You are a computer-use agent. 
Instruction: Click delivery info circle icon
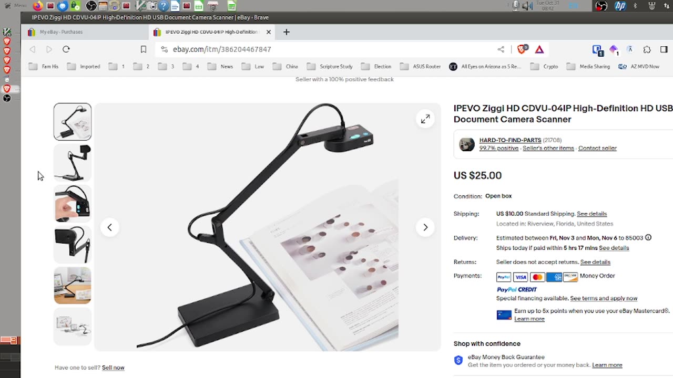tap(648, 237)
